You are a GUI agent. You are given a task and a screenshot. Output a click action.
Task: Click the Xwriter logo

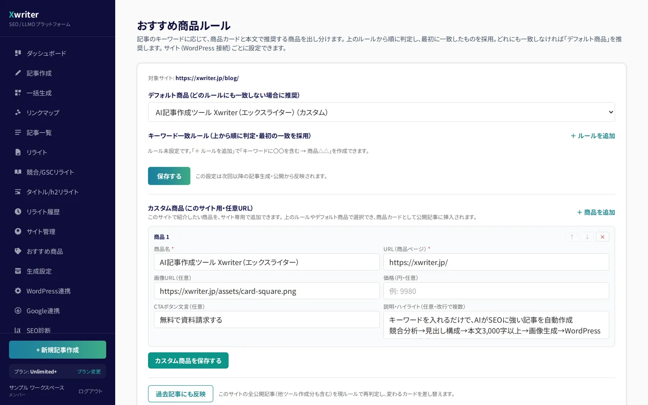tap(24, 14)
